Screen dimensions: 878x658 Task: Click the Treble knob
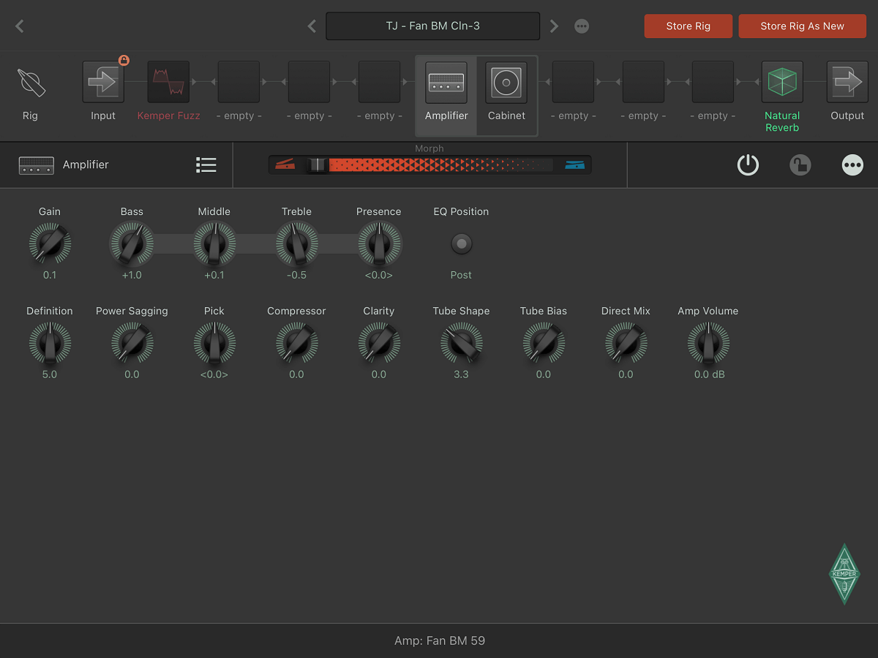coord(297,243)
